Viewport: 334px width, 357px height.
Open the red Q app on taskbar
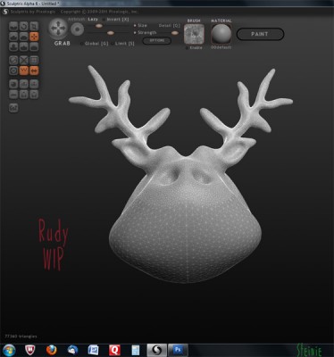(114, 351)
